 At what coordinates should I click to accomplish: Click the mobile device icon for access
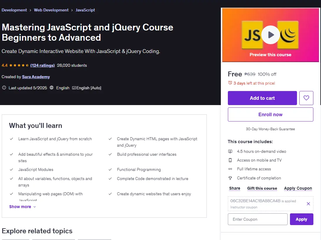230,160
